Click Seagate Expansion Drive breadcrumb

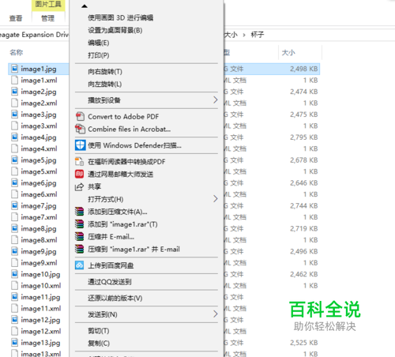coord(34,35)
